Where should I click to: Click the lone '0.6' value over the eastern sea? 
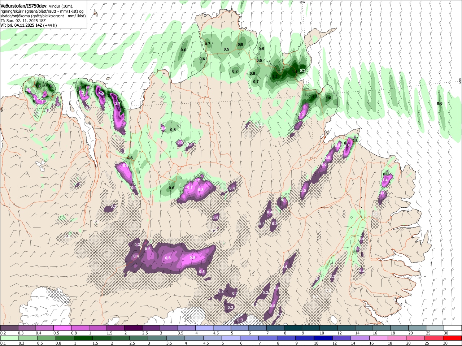[440, 103]
